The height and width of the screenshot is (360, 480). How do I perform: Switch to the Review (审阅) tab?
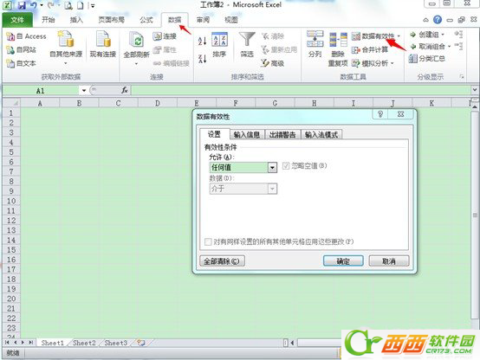click(x=203, y=20)
